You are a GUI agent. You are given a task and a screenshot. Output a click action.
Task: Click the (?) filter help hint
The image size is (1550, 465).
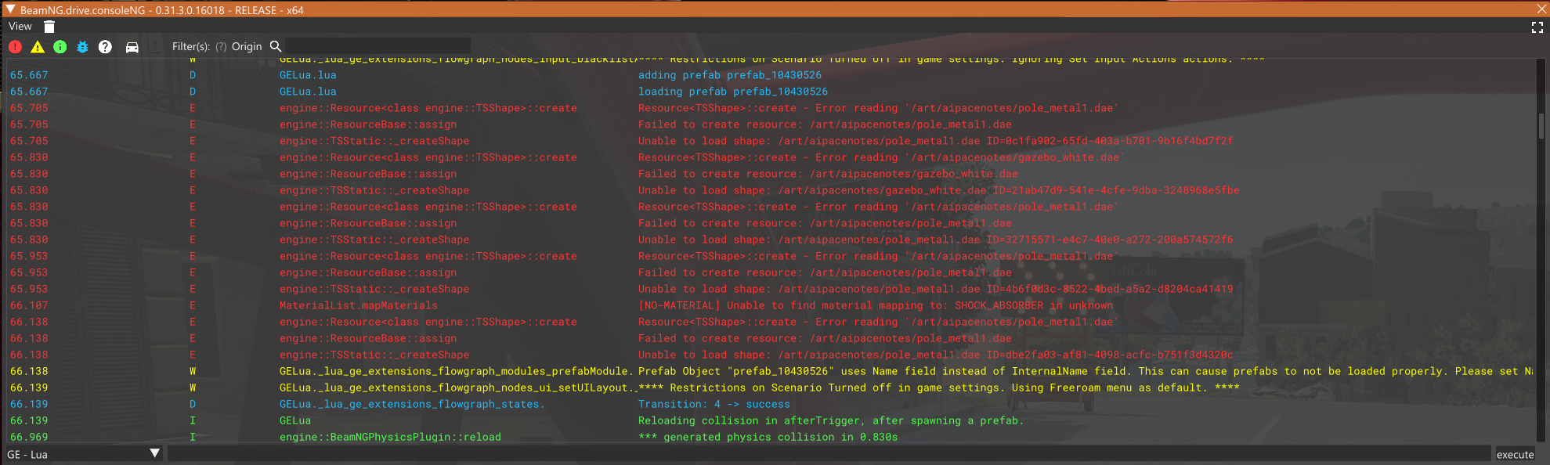[221, 47]
